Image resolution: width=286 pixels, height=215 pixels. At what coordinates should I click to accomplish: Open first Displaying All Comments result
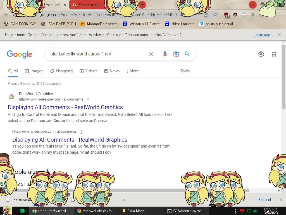pyautogui.click(x=65, y=107)
